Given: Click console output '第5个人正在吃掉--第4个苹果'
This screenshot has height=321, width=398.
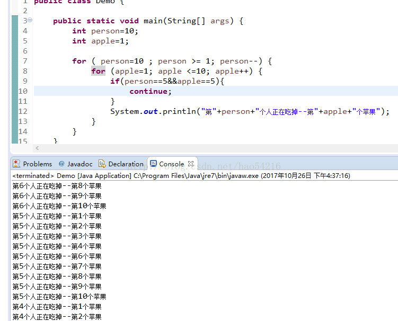Looking at the screenshot, I should pos(57,246).
